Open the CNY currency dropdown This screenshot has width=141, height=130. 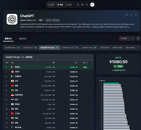[127, 38]
